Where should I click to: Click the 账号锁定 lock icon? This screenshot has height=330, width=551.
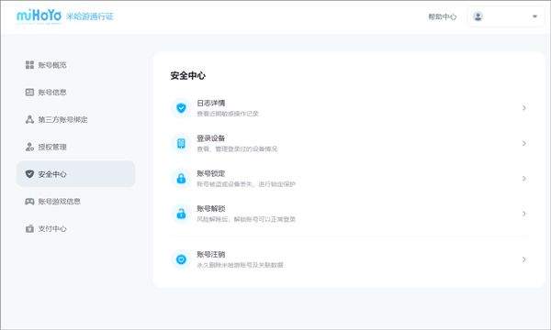pos(181,179)
